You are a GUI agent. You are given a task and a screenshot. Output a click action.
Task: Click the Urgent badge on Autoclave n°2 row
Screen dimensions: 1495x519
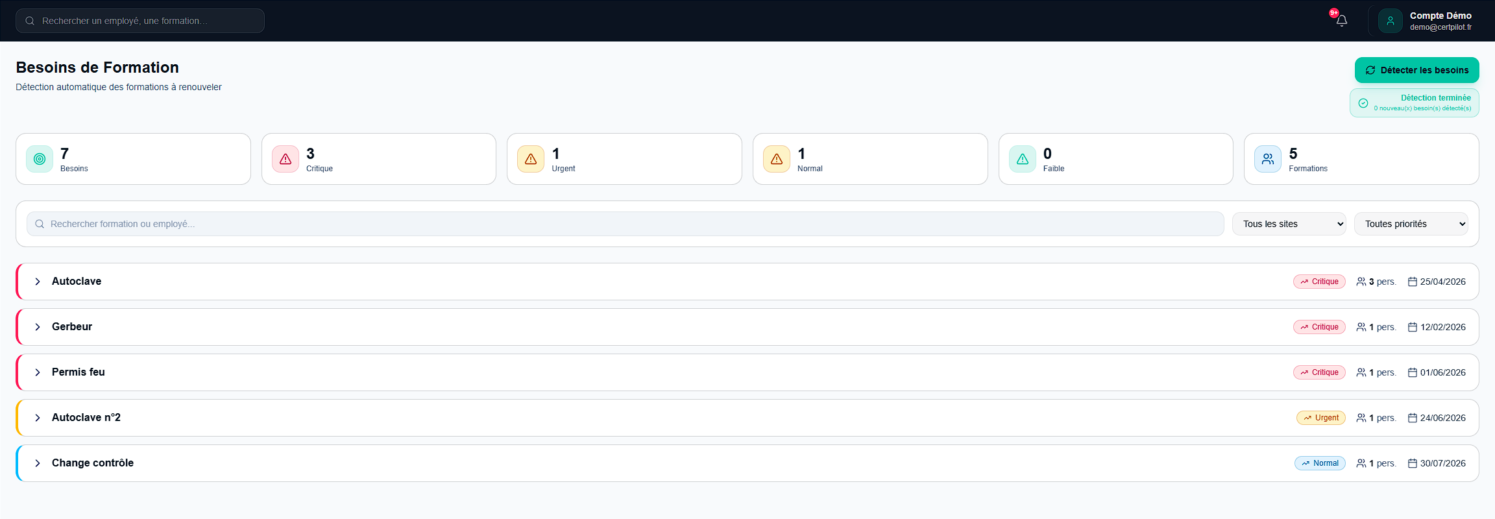(1321, 418)
